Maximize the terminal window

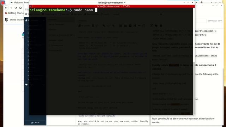188,2
